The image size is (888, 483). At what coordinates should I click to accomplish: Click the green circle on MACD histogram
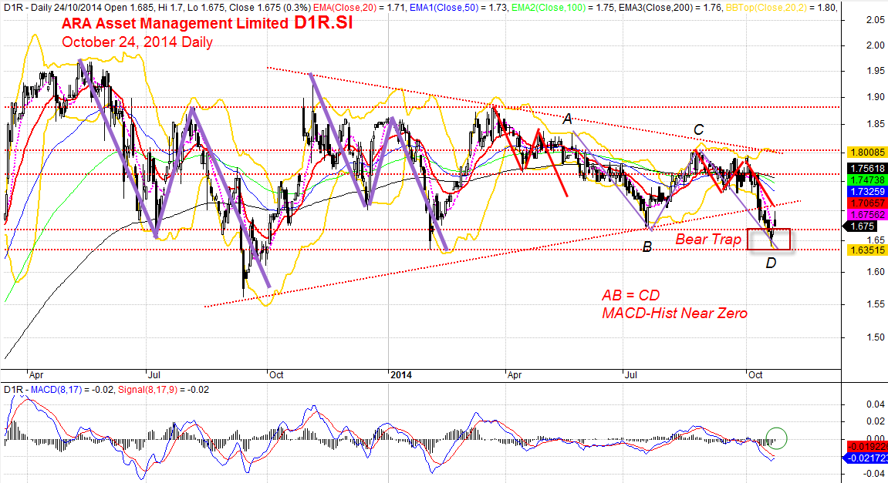click(776, 438)
